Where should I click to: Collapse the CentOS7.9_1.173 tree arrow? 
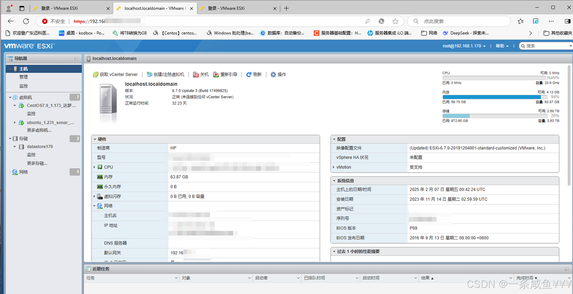(15, 105)
